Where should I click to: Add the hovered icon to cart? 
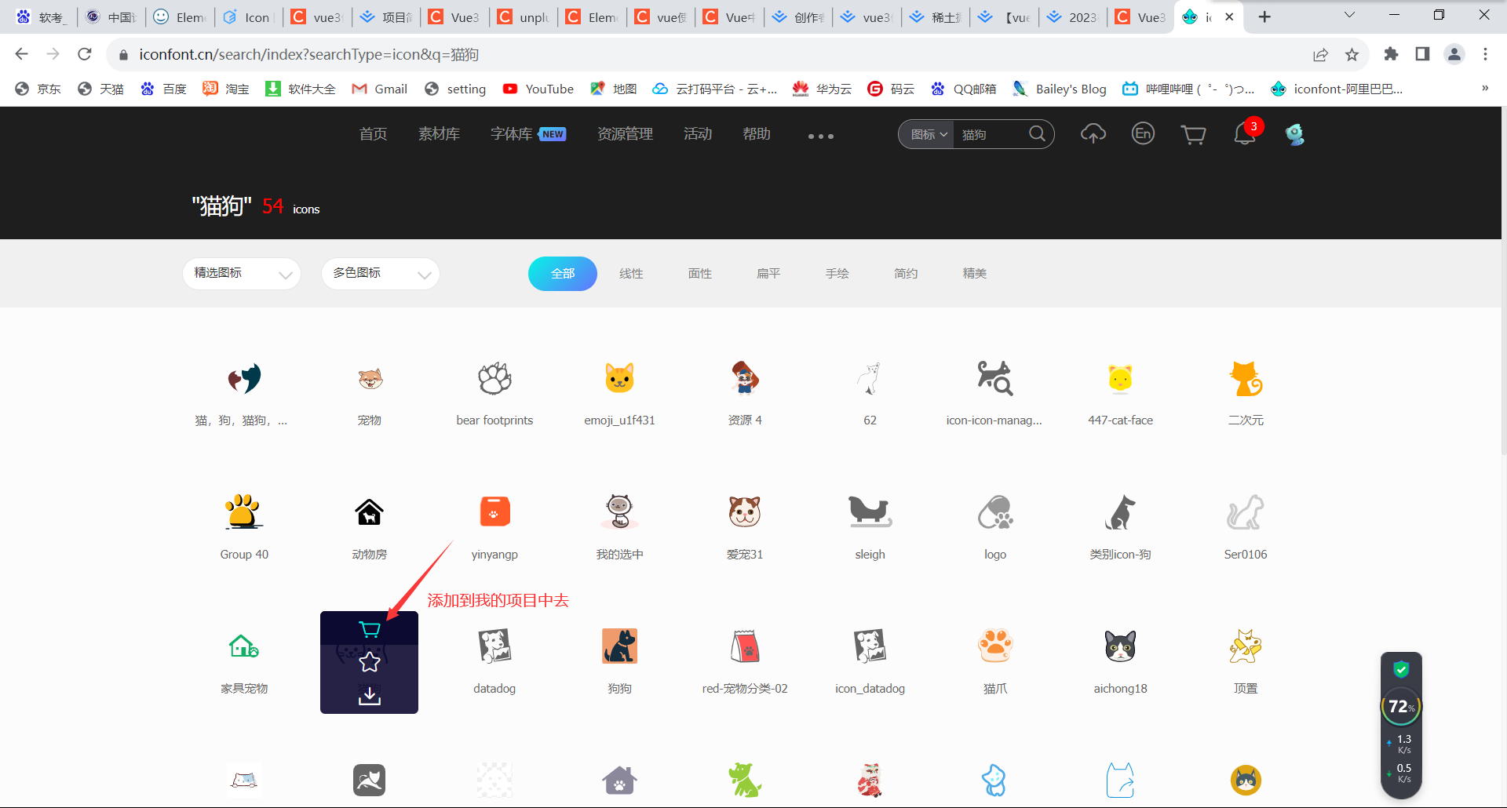pyautogui.click(x=369, y=628)
